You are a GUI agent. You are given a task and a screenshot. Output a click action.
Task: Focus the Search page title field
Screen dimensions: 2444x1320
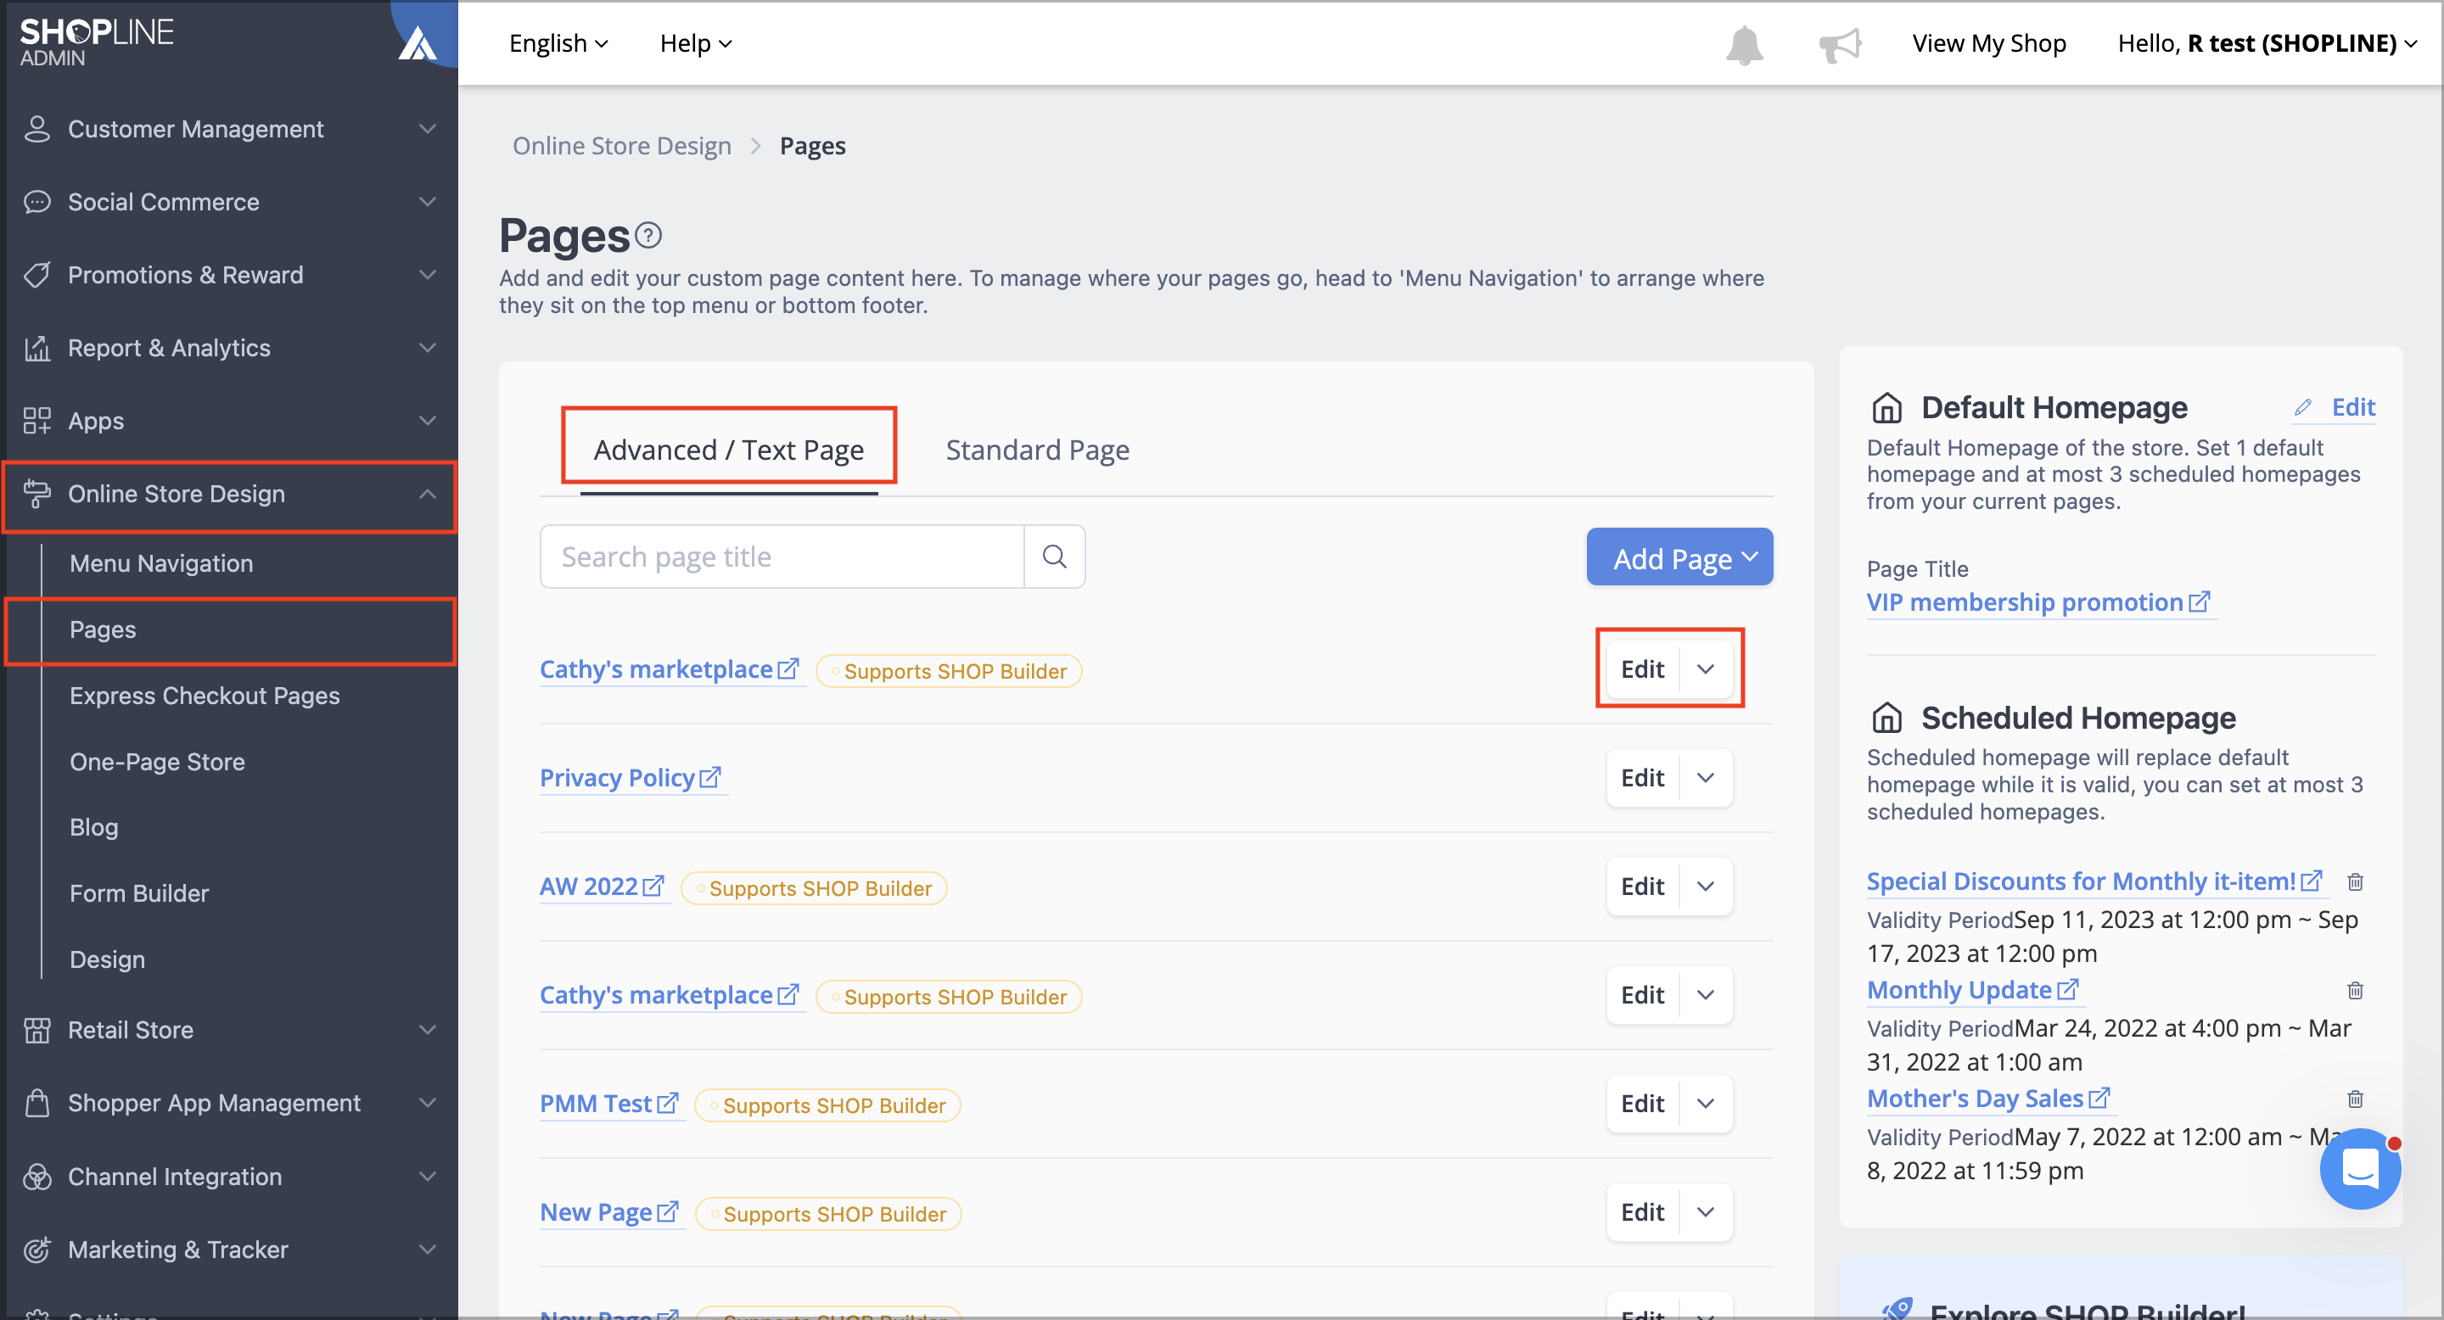click(x=782, y=557)
